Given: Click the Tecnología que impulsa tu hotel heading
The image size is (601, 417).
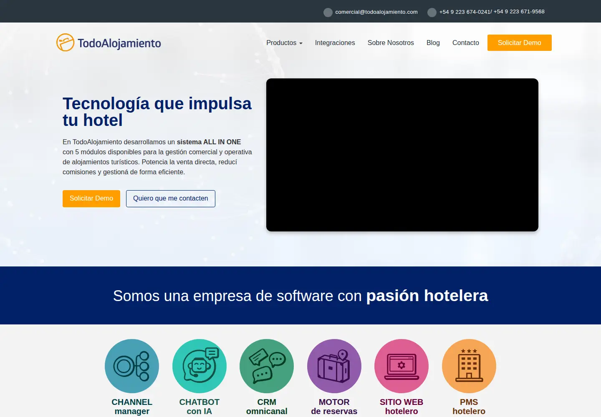Looking at the screenshot, I should tap(157, 112).
